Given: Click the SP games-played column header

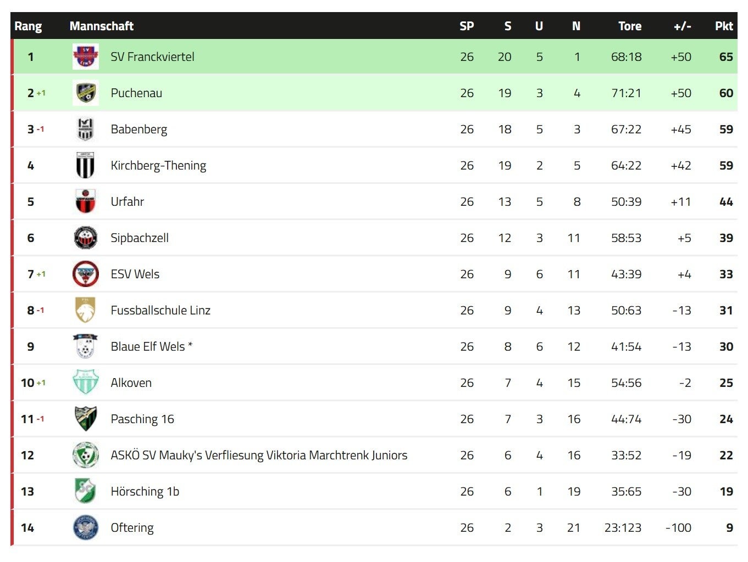Looking at the screenshot, I should pyautogui.click(x=467, y=26).
